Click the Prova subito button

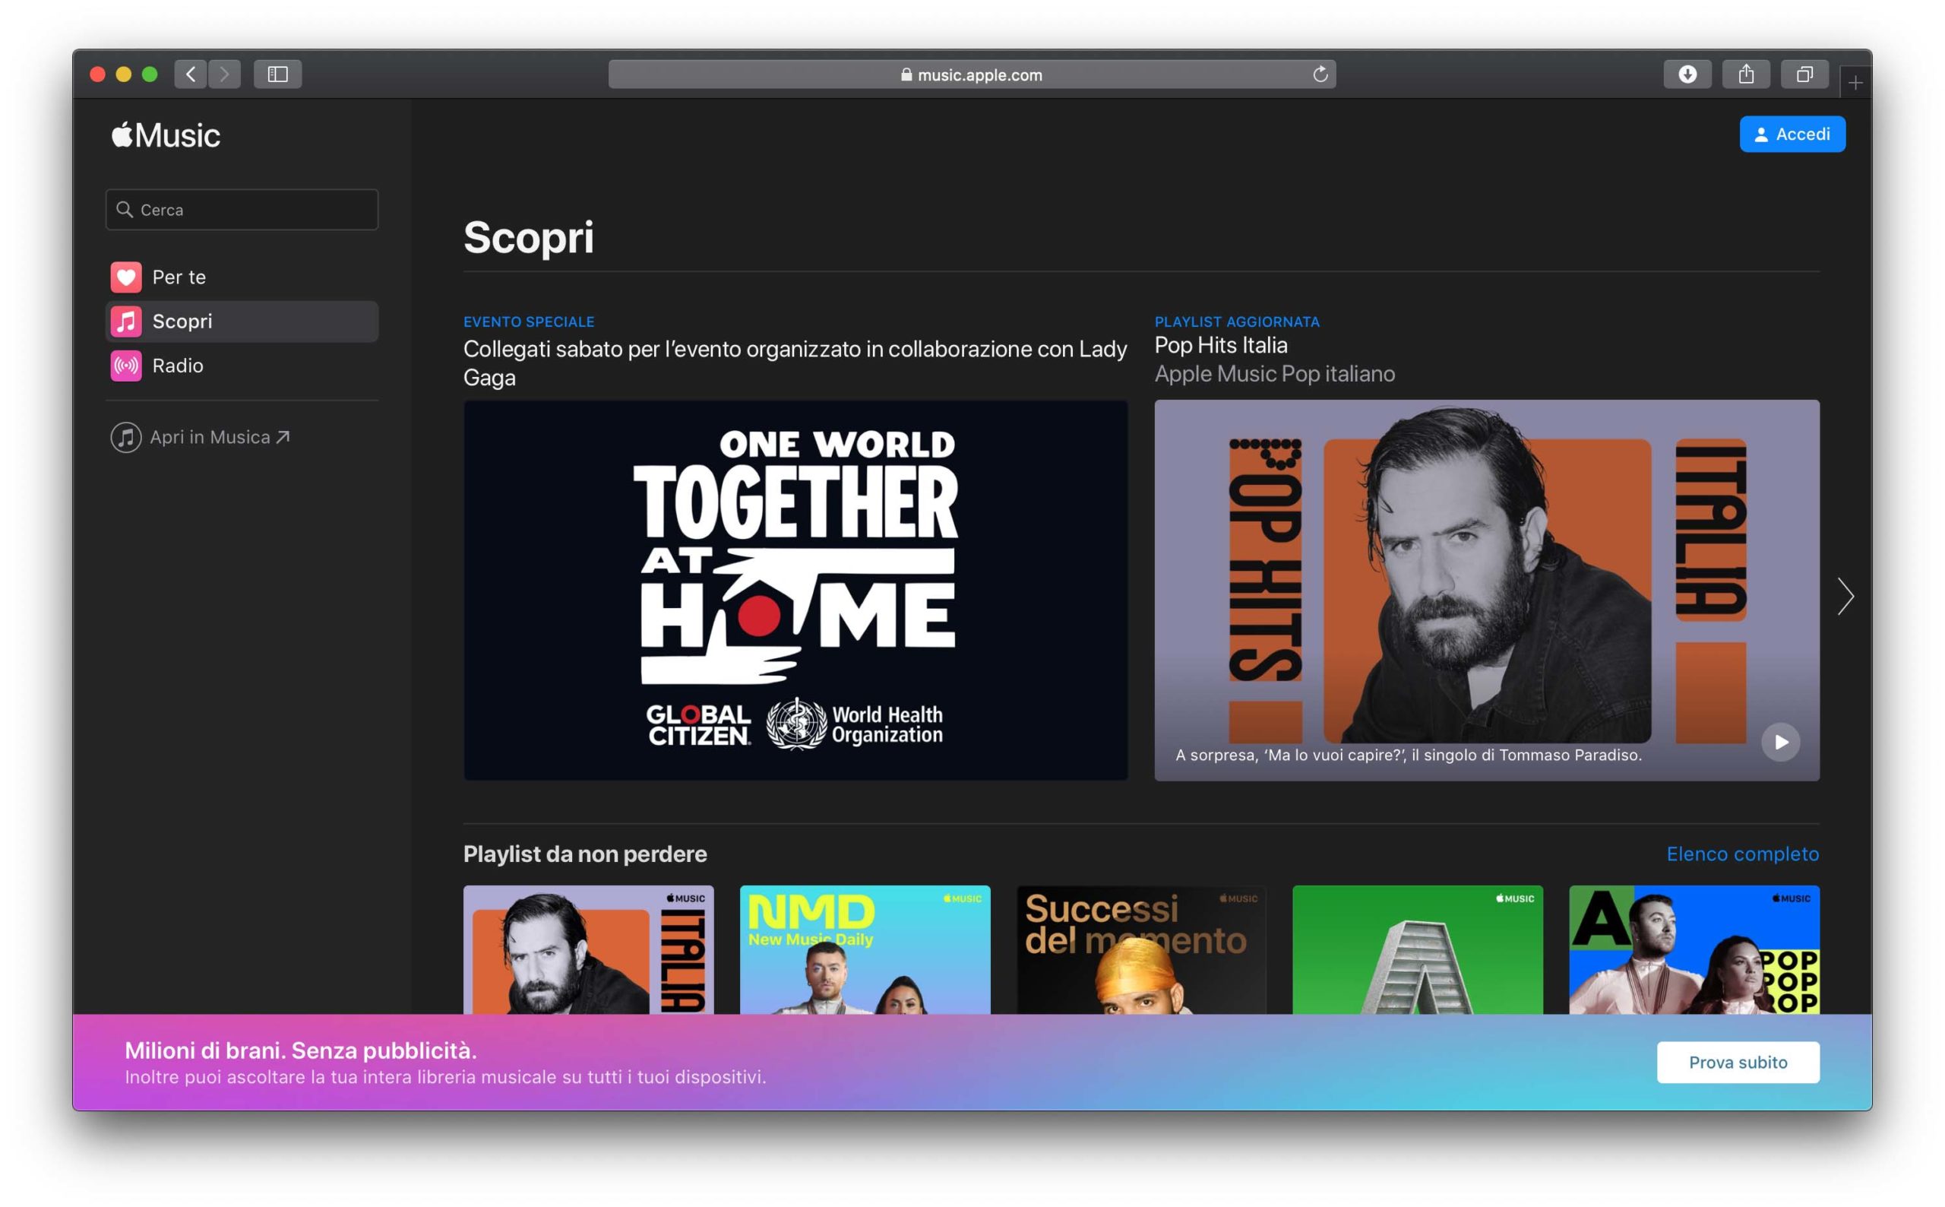tap(1738, 1062)
